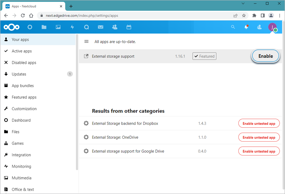Image resolution: width=285 pixels, height=194 pixels.
Task: Open browser side panel icon
Action: click(x=263, y=15)
